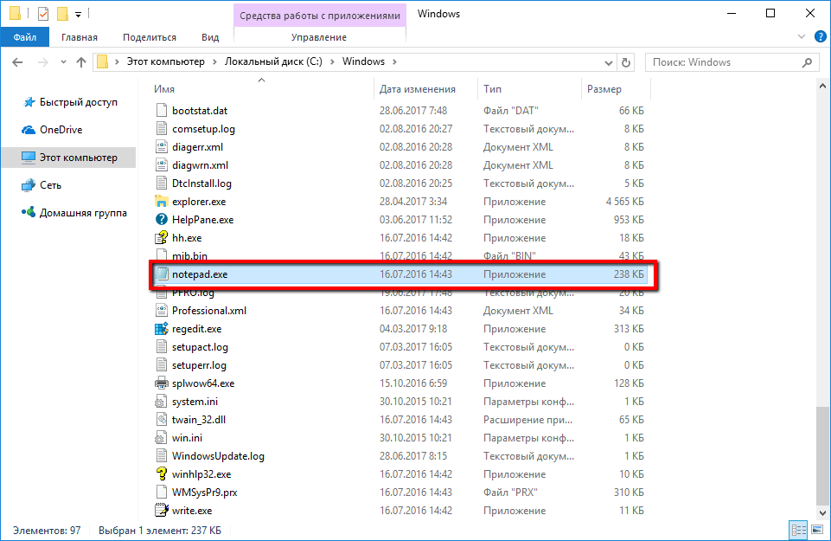Open the Вид ribbon tab
Screen dimensions: 831x541
[210, 37]
